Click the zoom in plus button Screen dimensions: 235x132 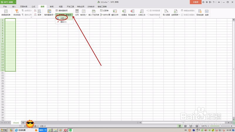(231, 126)
